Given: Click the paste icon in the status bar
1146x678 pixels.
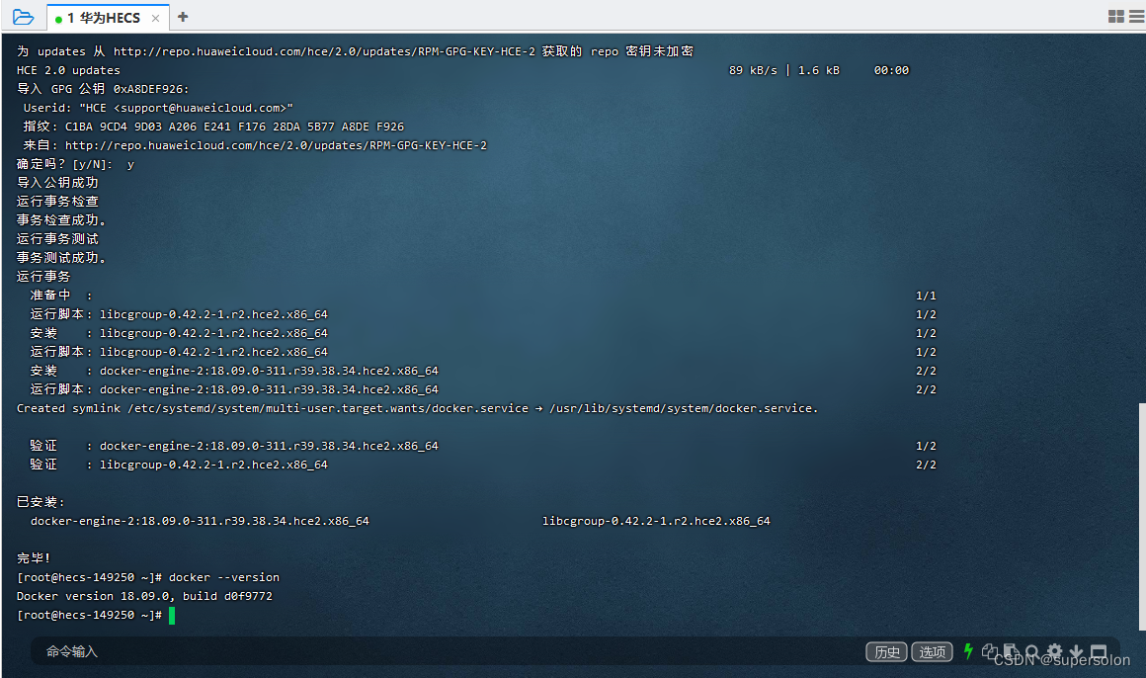Looking at the screenshot, I should pos(1011,652).
